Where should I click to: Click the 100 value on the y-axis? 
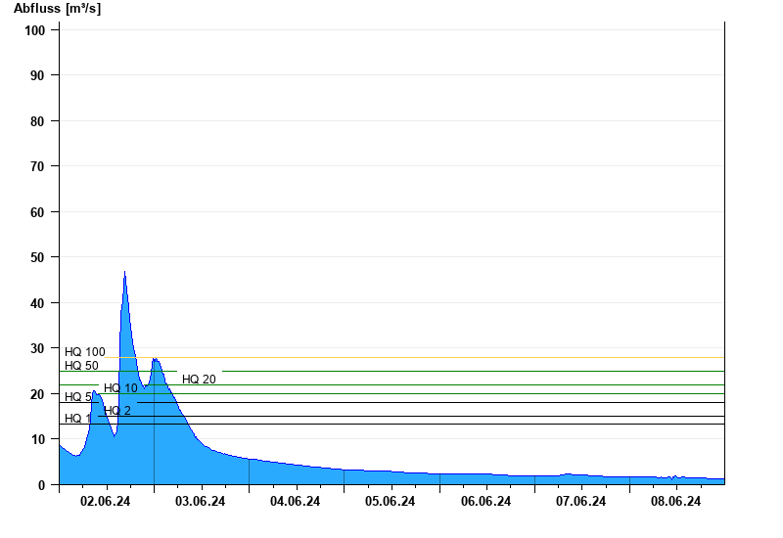click(x=35, y=30)
